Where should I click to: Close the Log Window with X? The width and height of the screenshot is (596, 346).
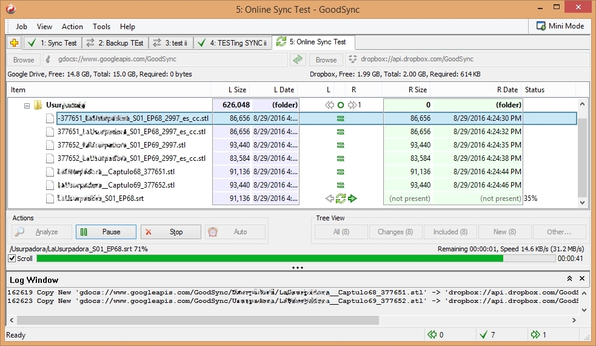(582, 279)
